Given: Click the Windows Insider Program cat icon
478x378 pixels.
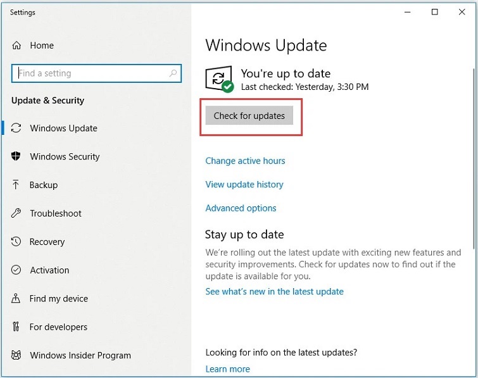Looking at the screenshot, I should click(x=16, y=356).
